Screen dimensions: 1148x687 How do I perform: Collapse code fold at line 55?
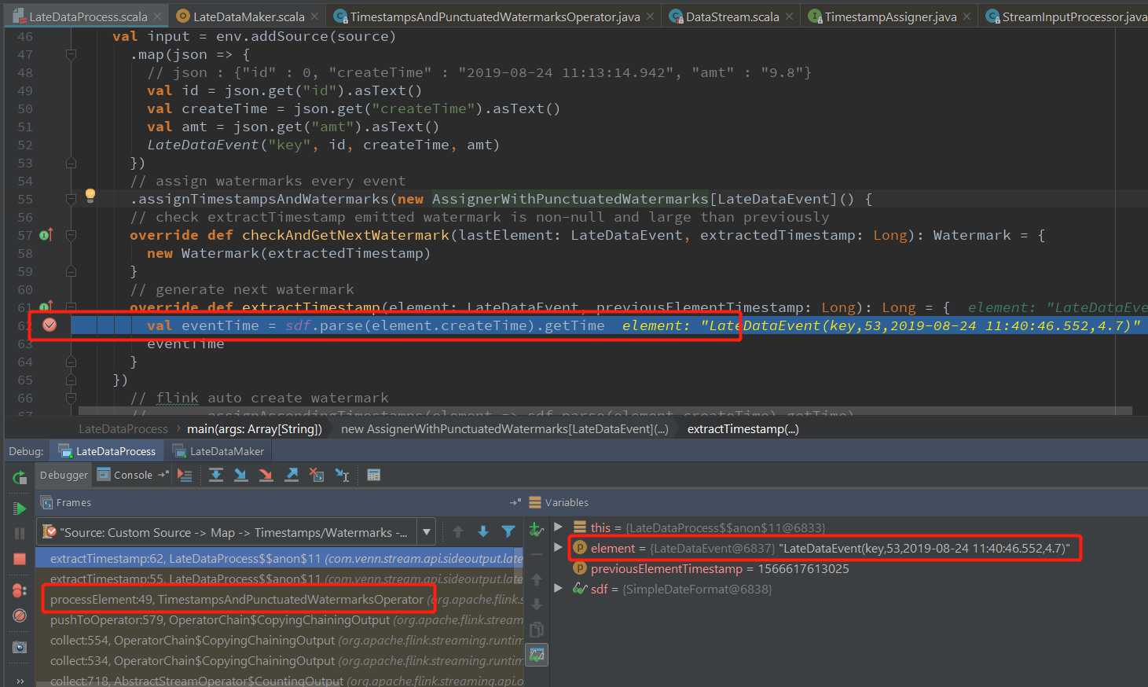[71, 199]
